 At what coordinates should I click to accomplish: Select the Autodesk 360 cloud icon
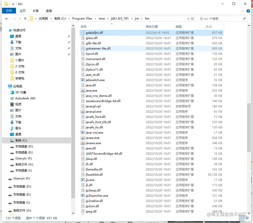[x=12, y=98]
